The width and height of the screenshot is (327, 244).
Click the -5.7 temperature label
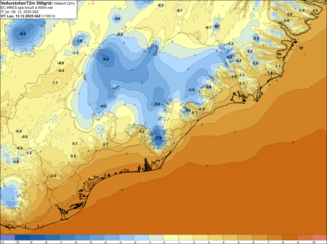(x=217, y=26)
